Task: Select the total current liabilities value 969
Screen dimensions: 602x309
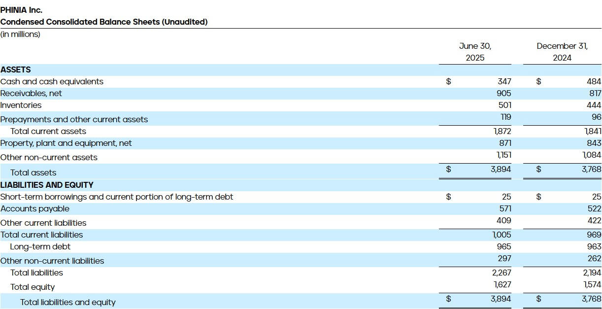Action: tap(594, 235)
